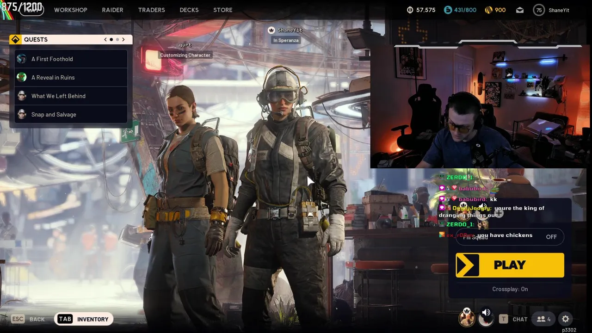Click the yellow striped token icon

point(488,10)
